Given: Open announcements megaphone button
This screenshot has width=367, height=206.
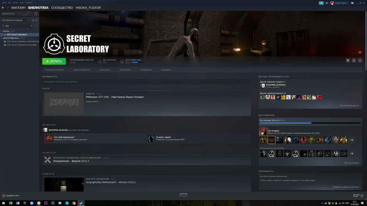Looking at the screenshot, I should coord(321,3).
